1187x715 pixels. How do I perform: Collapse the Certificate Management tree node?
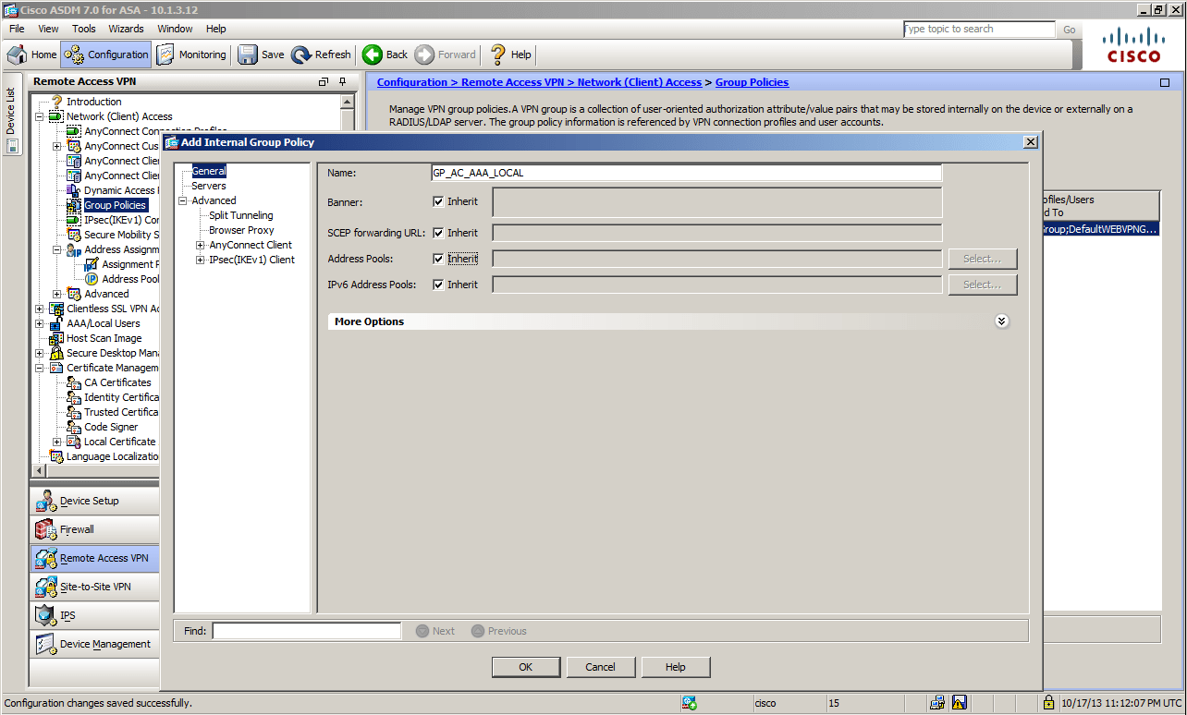click(40, 368)
